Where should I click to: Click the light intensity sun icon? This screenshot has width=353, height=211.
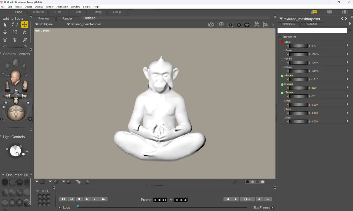(x=27, y=151)
